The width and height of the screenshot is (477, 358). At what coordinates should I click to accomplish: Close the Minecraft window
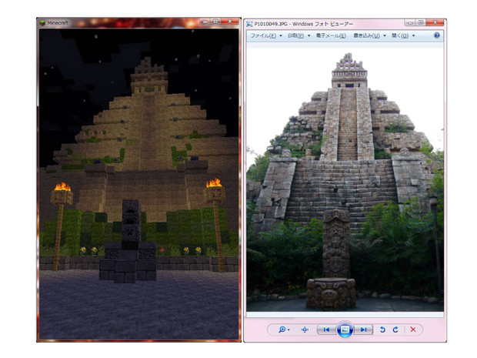pos(230,22)
